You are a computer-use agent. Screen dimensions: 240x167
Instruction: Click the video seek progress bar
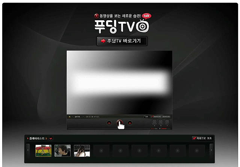(x=109, y=129)
